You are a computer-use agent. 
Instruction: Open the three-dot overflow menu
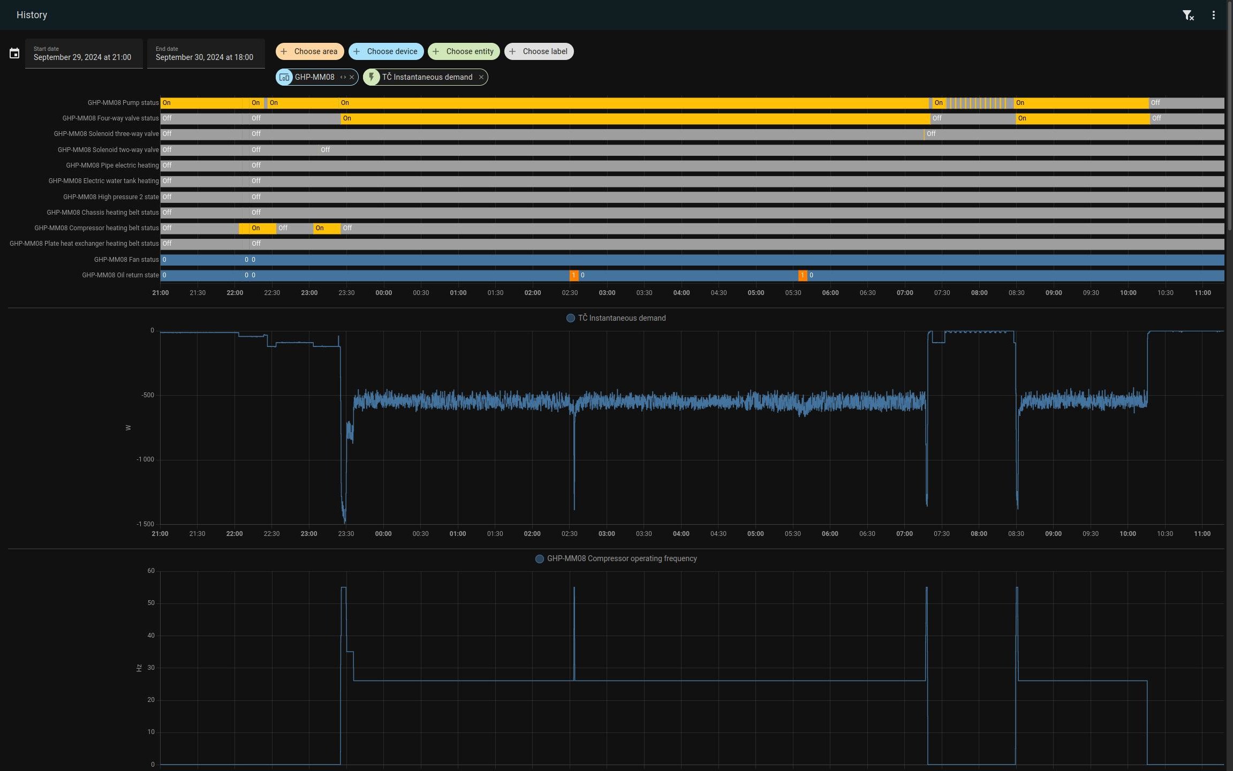point(1213,15)
